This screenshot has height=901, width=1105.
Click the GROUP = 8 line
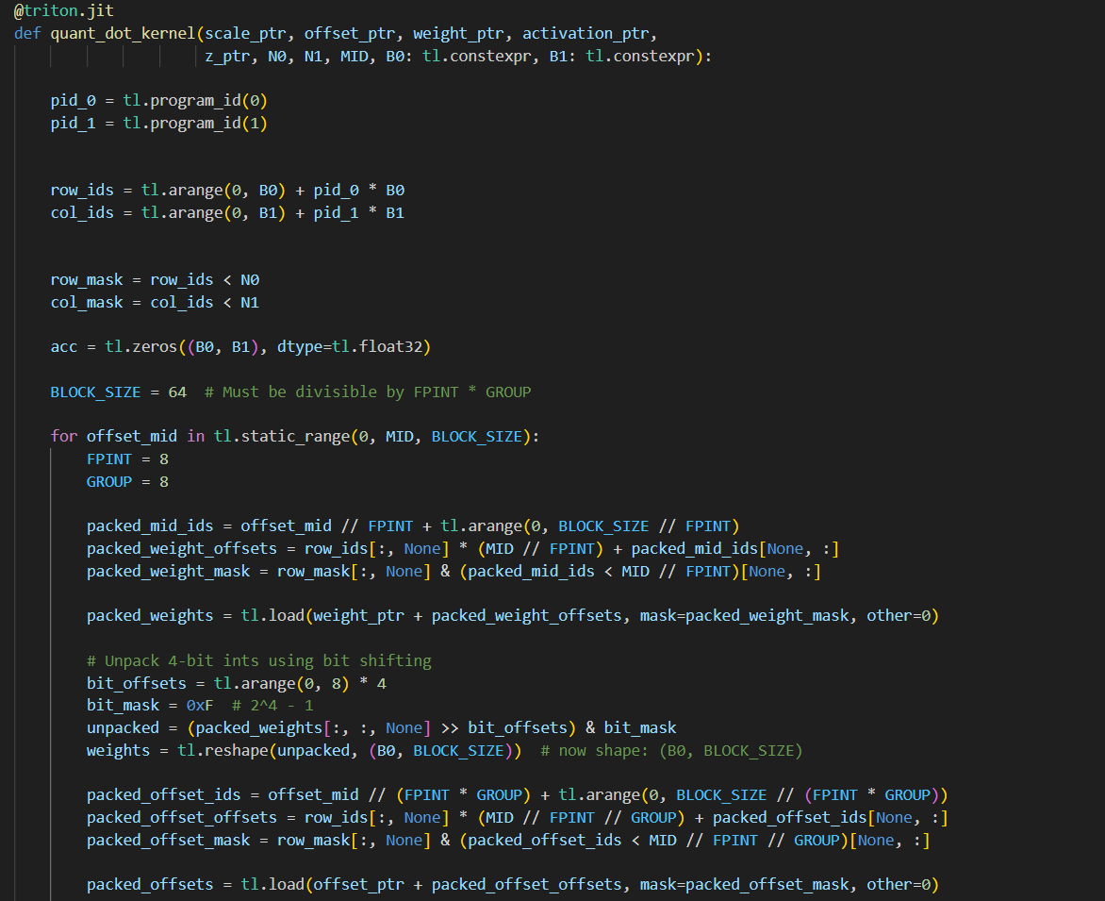click(126, 481)
